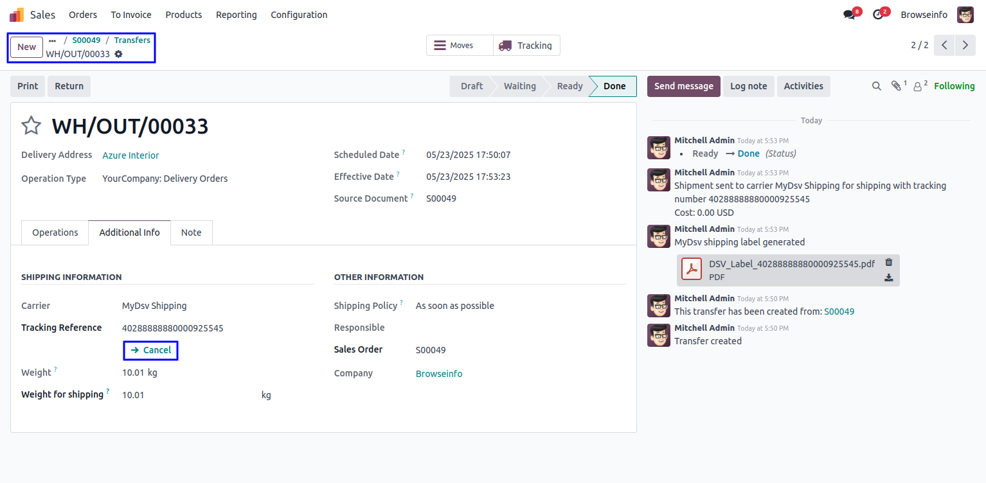Switch to the Note tab
This screenshot has width=986, height=483.
coord(191,233)
